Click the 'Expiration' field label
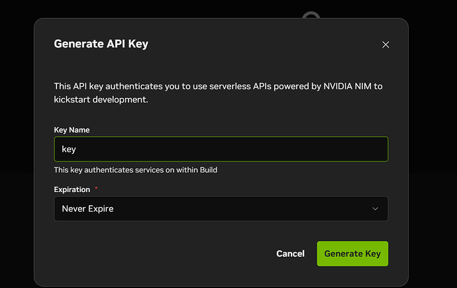Screen dimensions: 457x288 [72, 189]
